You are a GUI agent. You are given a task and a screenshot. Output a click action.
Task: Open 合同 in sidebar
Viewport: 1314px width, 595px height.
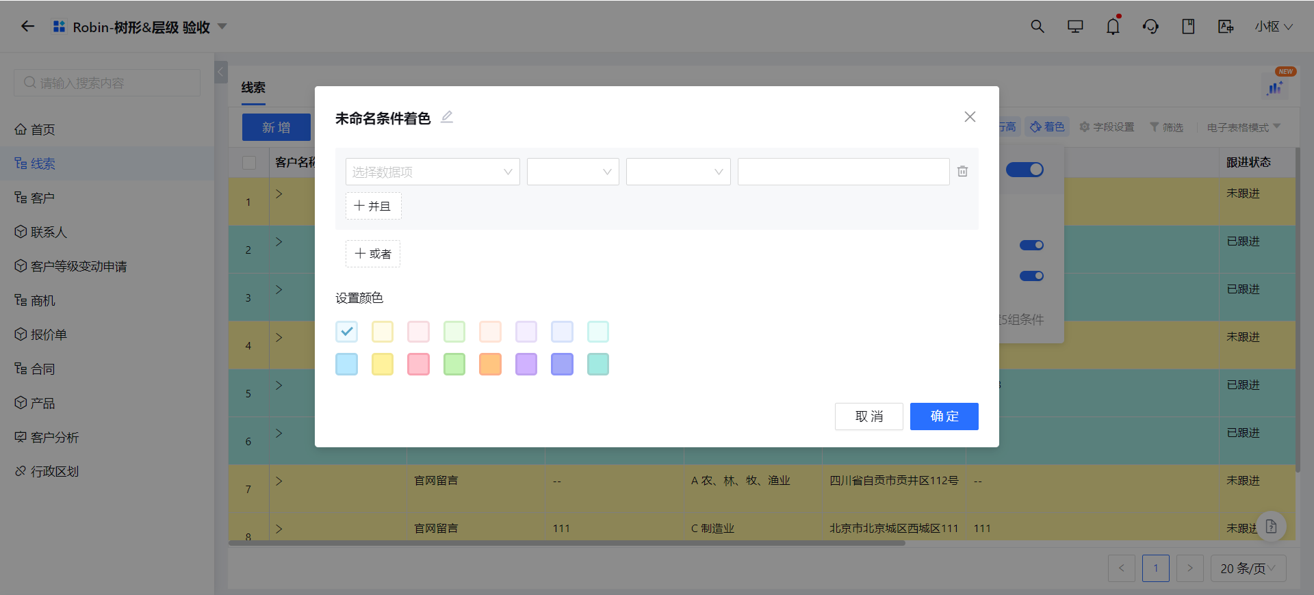(x=107, y=369)
